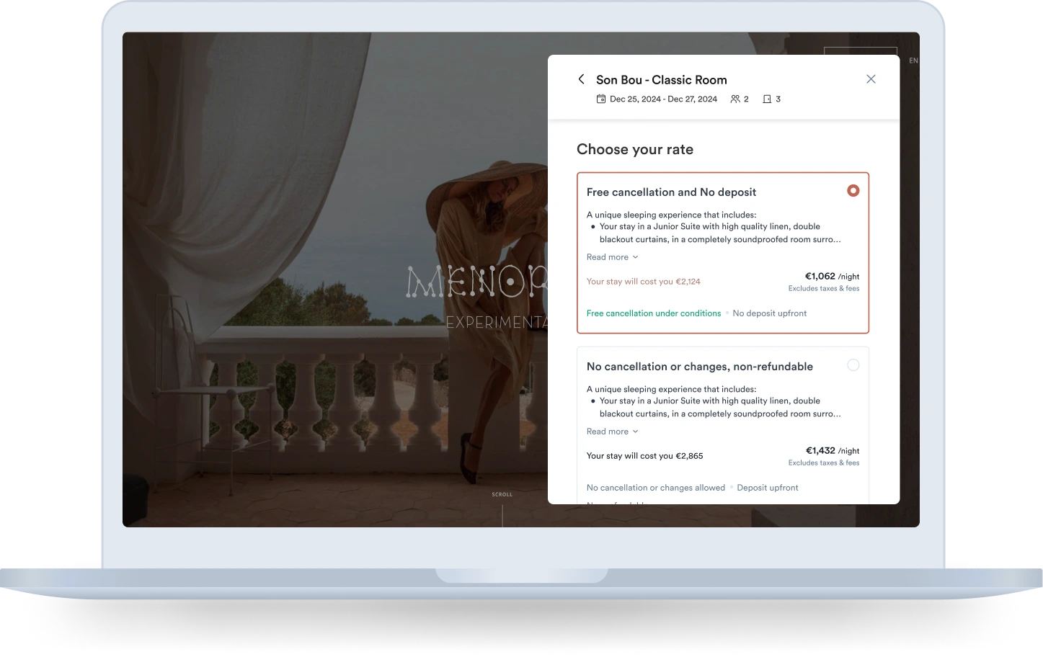
Task: Click 'Your stay will cost you €2,124'
Action: coord(643,282)
